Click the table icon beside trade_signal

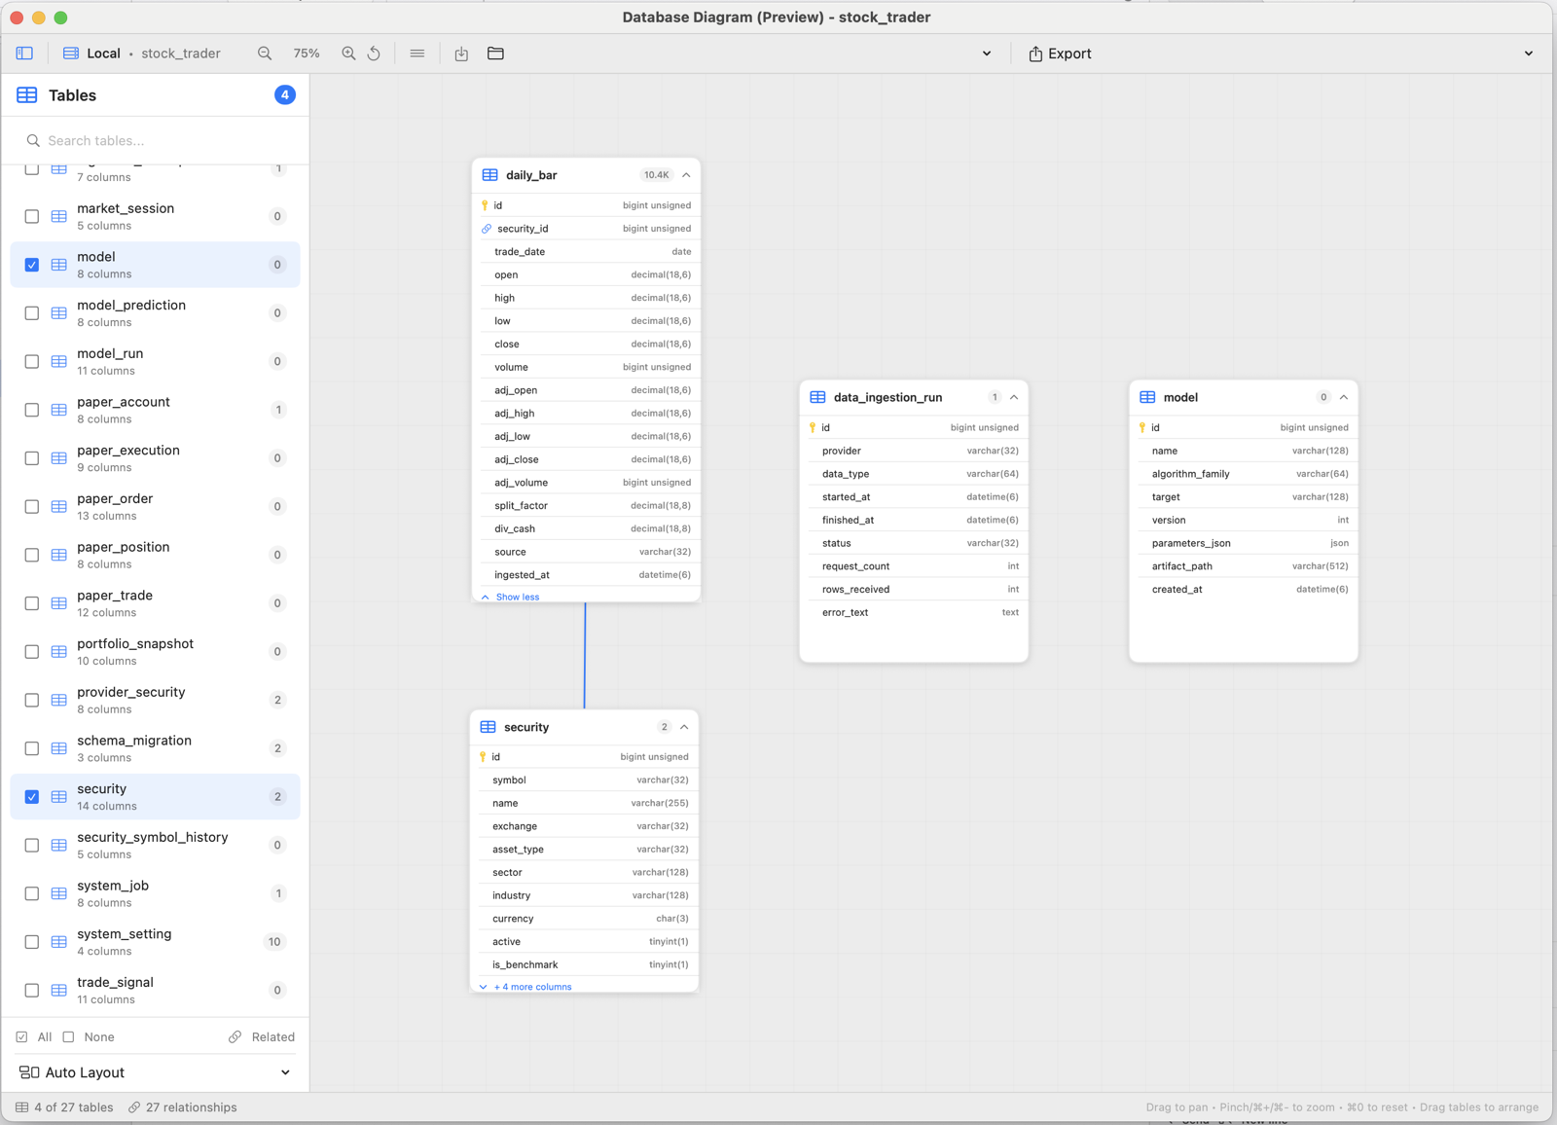point(59,991)
